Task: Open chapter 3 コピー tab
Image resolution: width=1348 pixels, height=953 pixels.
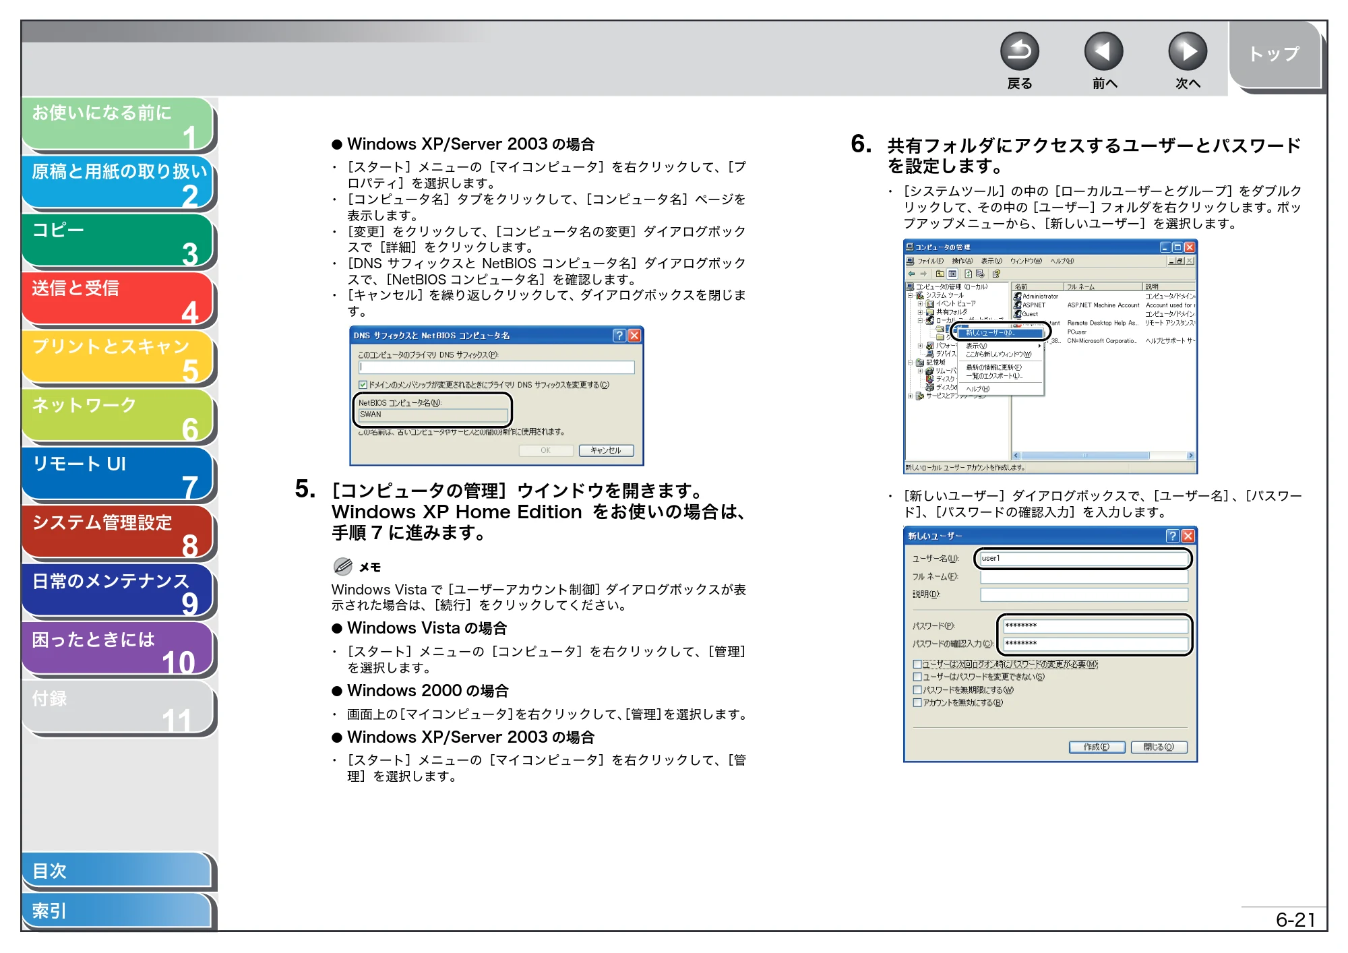Action: pyautogui.click(x=118, y=241)
